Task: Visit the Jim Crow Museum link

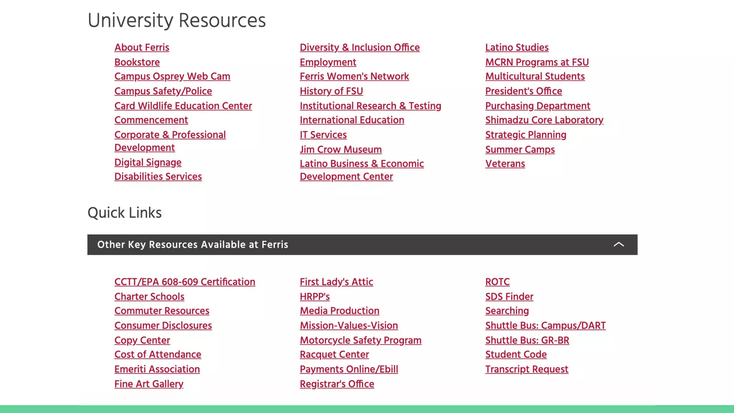Action: click(340, 149)
